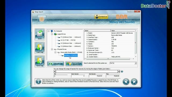This screenshot has width=172, height=97.
Task: Click Search More Partitions button
Action: [x=74, y=64]
